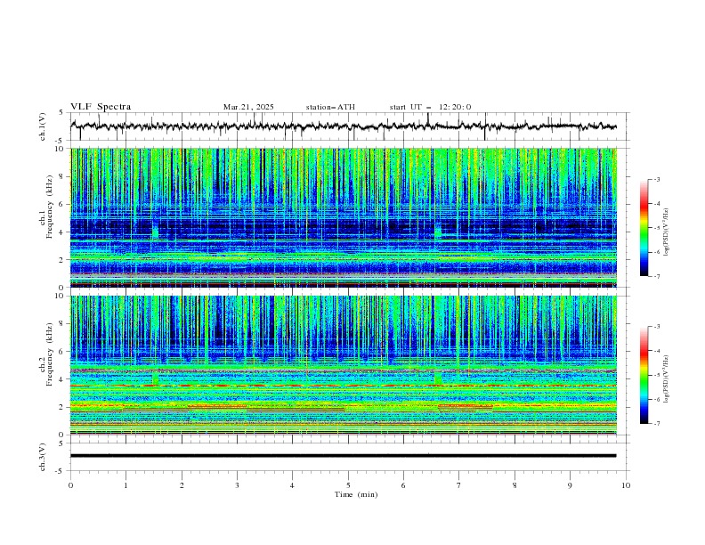This screenshot has height=545, width=705.
Task: Click the ch.1 voltage waveform trace
Action: pyautogui.click(x=343, y=126)
